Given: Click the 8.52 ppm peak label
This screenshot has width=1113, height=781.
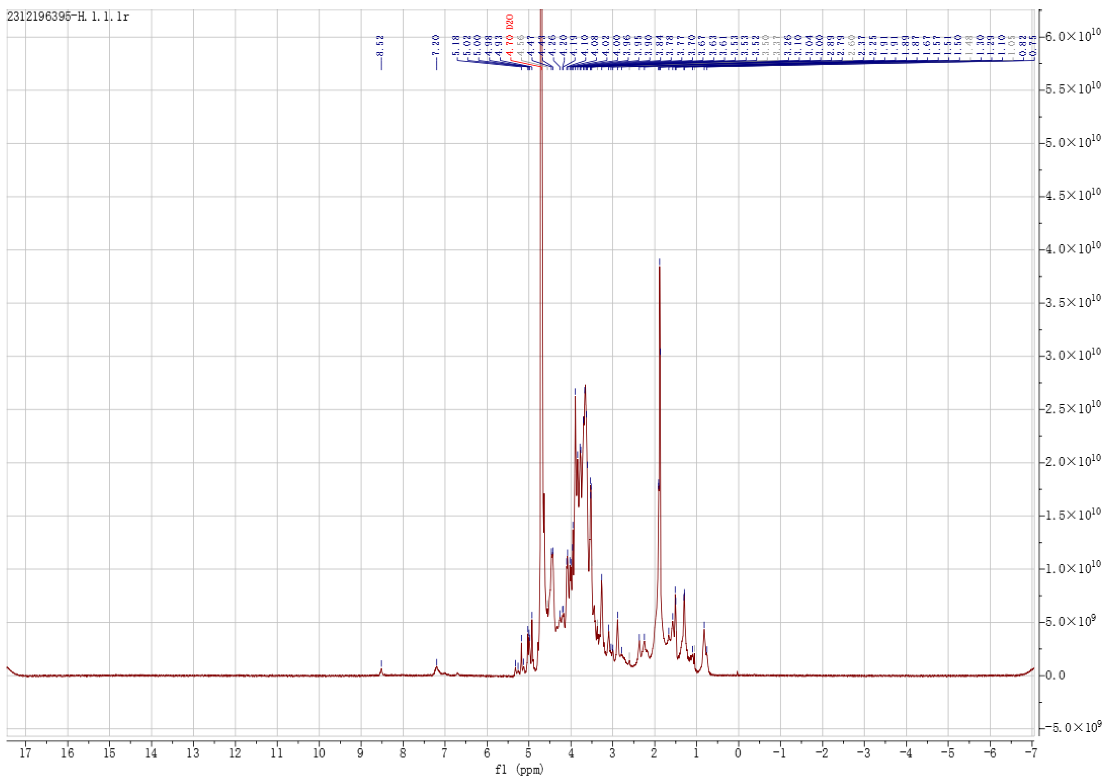Looking at the screenshot, I should 381,46.
